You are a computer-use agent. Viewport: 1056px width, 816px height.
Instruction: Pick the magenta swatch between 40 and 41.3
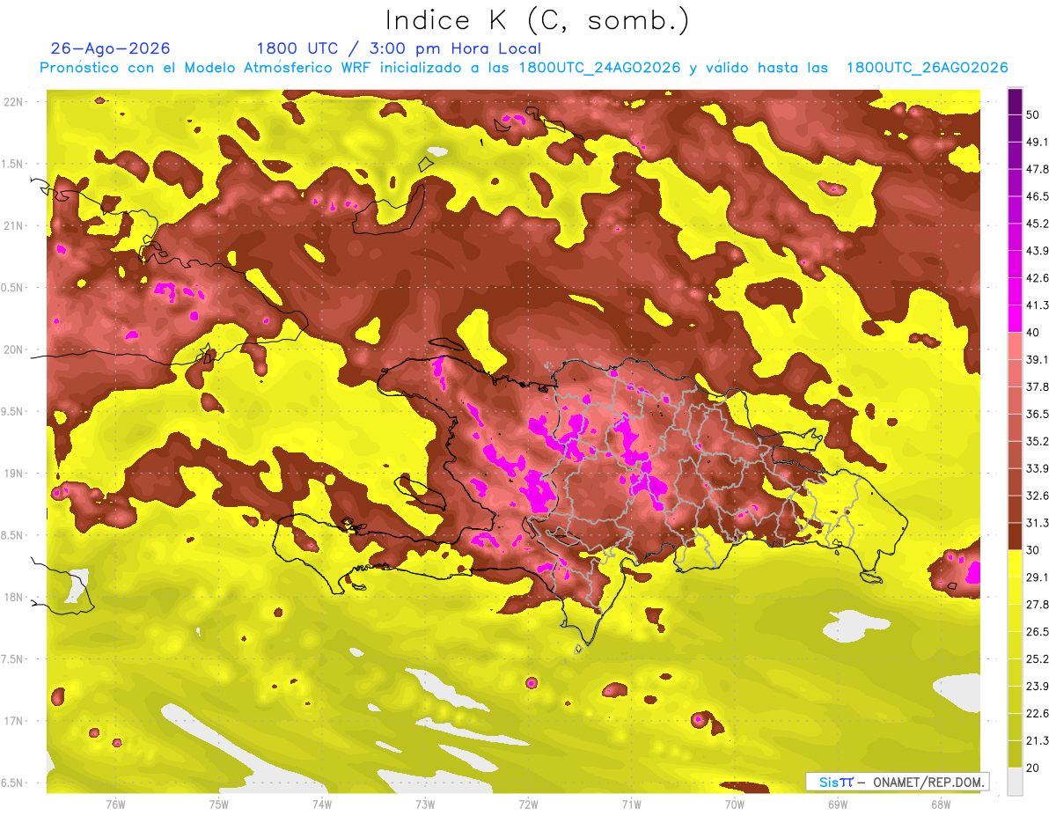coord(1015,319)
